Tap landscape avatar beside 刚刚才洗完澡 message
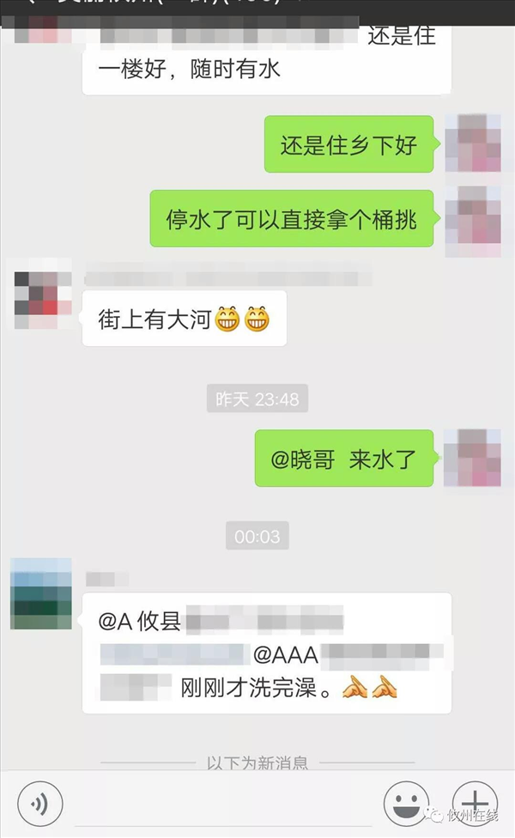The width and height of the screenshot is (515, 838). (x=41, y=593)
